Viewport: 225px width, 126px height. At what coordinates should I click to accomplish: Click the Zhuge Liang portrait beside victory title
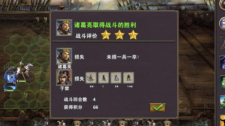(x=64, y=28)
